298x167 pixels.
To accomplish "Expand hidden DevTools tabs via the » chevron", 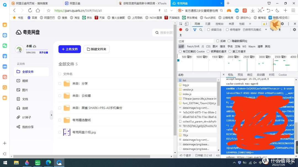I will pyautogui.click(x=251, y=24).
